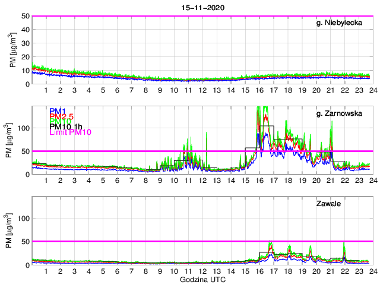Click hour 22 tick on Zawale chart
380x285 pixels.
point(344,271)
